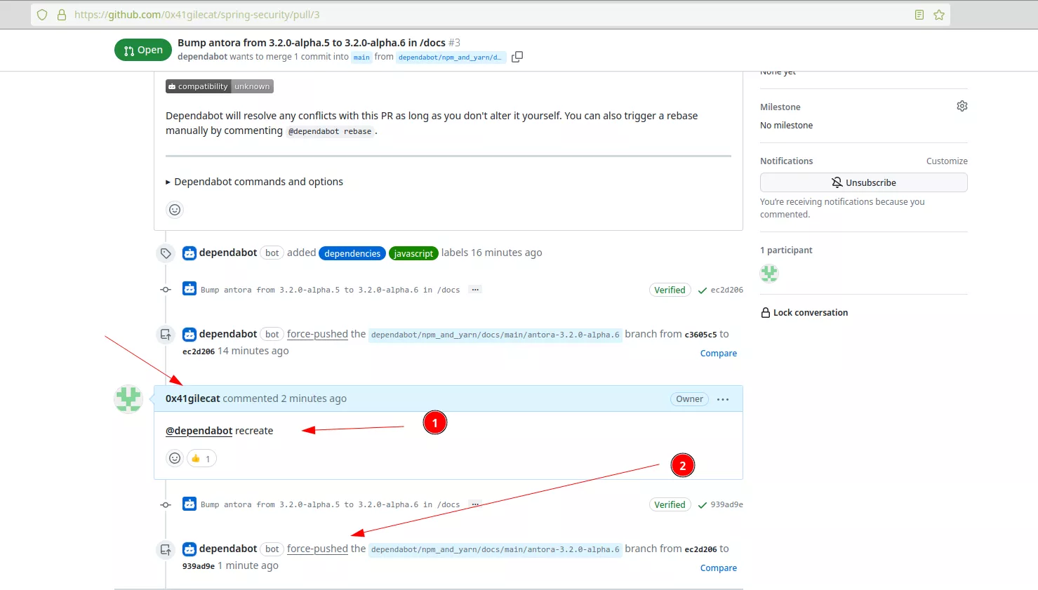Expand commit ec2d206 message ellipsis

point(475,290)
